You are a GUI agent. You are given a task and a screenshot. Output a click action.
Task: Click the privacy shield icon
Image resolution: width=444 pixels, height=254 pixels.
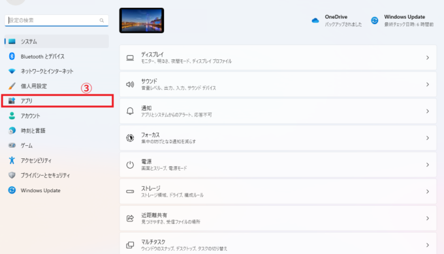coord(12,175)
